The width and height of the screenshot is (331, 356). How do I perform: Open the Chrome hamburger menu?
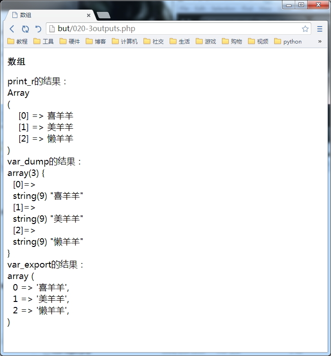pos(320,29)
